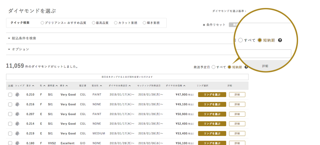
Task: Open the ダイヤモンドを選ぶ基準 link
Action: (229, 11)
